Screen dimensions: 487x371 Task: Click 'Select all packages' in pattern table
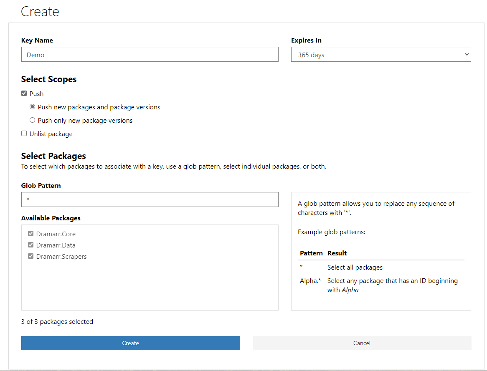click(355, 267)
